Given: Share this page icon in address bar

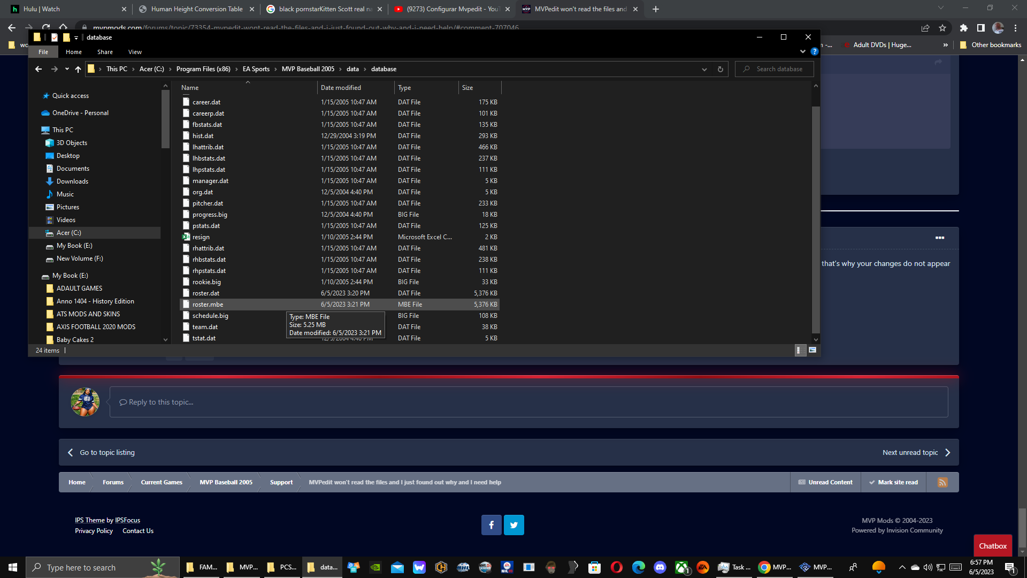Looking at the screenshot, I should tap(925, 28).
